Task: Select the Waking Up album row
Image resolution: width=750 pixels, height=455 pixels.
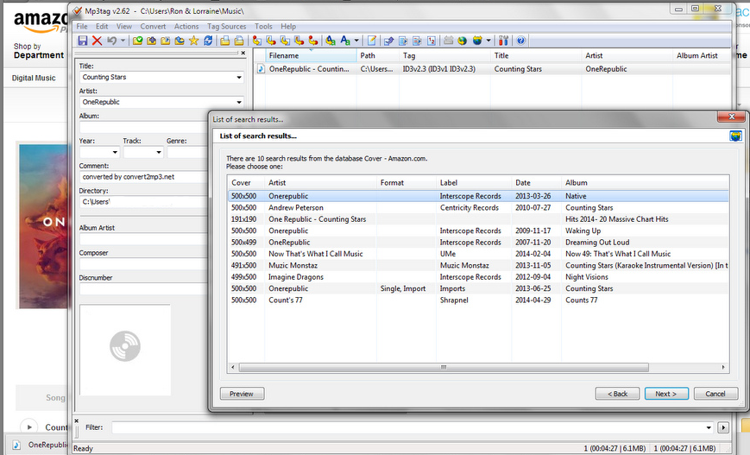Action: click(478, 231)
